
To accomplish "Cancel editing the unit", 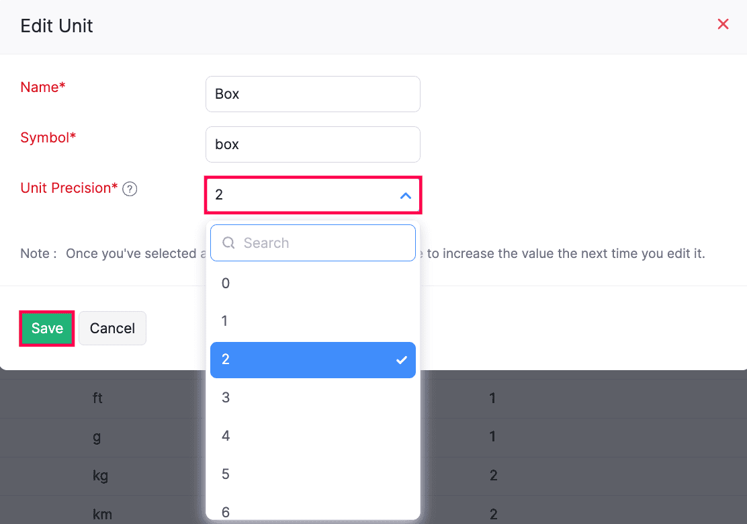I will point(112,329).
